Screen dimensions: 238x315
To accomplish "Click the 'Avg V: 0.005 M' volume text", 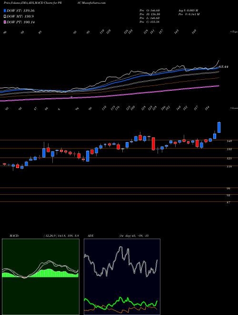I will 188,10.
